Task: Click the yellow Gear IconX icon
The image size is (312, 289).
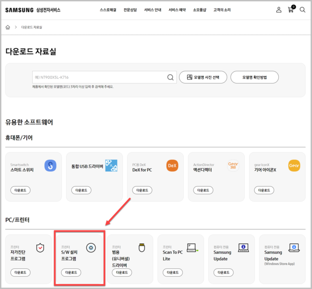Action: [x=294, y=166]
